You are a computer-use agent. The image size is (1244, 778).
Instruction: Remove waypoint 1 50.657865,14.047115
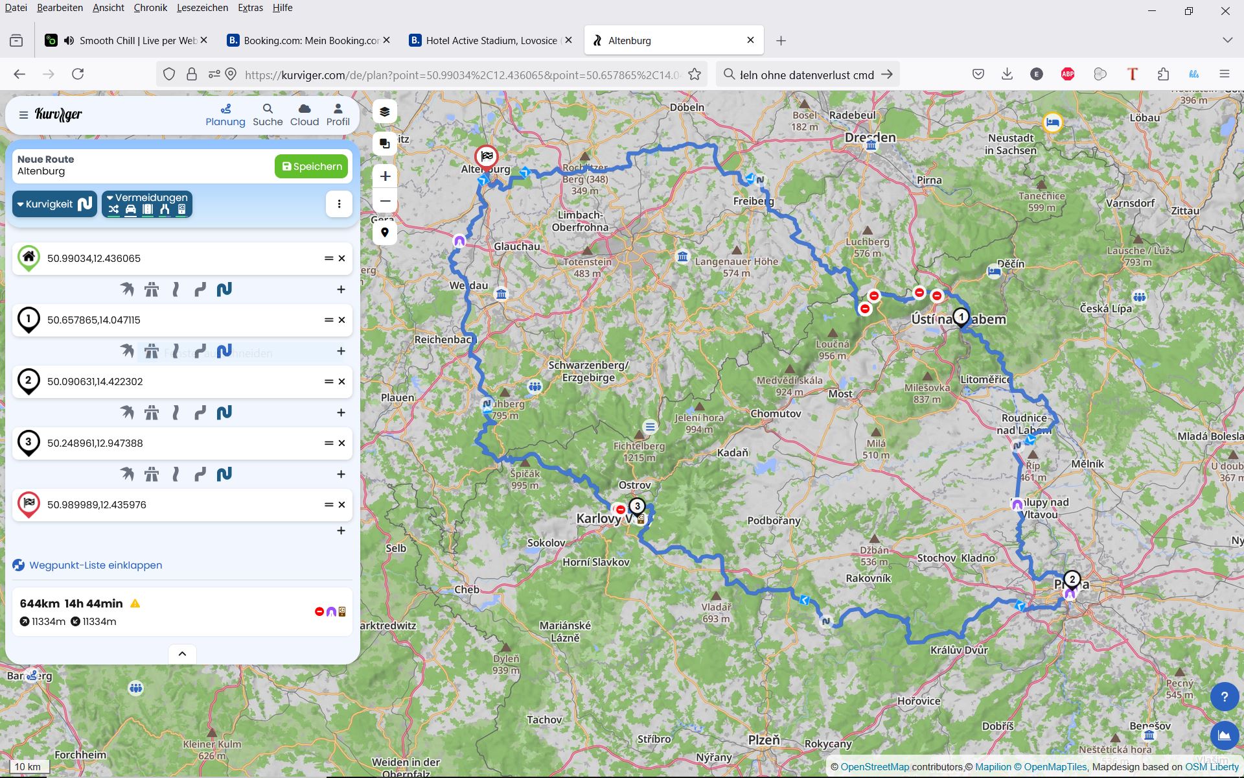(x=342, y=320)
